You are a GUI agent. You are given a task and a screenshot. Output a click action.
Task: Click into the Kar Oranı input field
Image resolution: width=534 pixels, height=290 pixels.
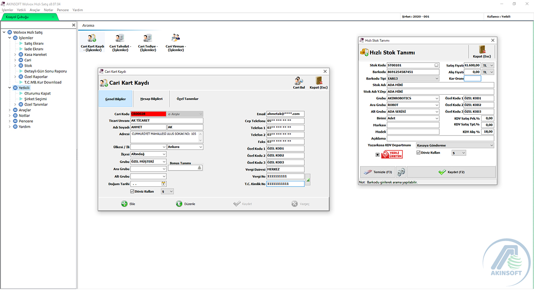pyautogui.click(x=472, y=79)
